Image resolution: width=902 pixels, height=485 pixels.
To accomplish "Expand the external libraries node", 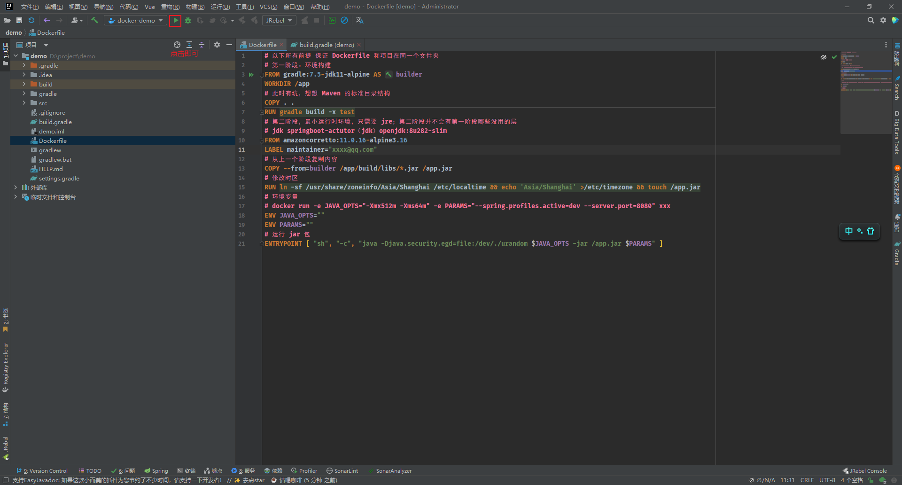I will coord(16,188).
